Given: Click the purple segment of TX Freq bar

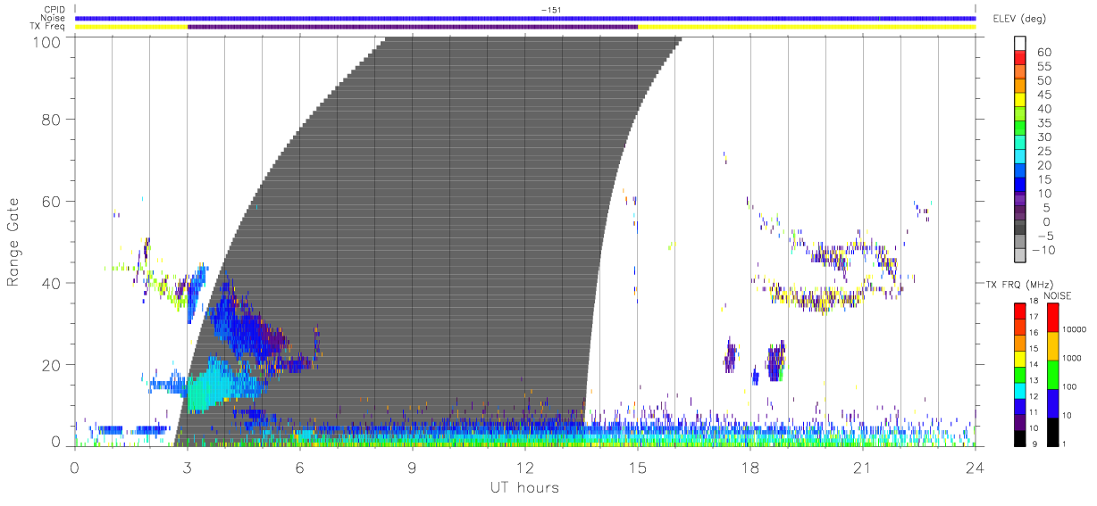Looking at the screenshot, I should pos(413,27).
